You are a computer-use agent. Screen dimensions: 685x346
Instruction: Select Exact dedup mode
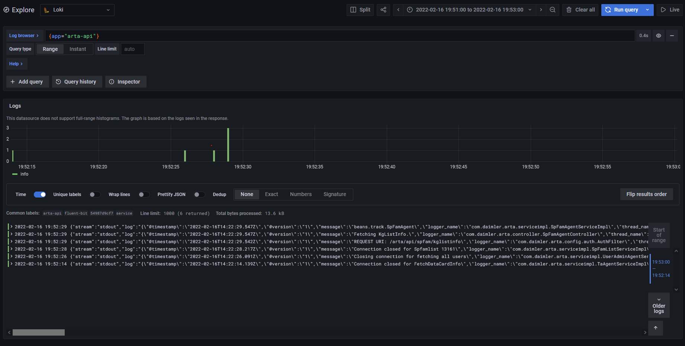pos(271,194)
